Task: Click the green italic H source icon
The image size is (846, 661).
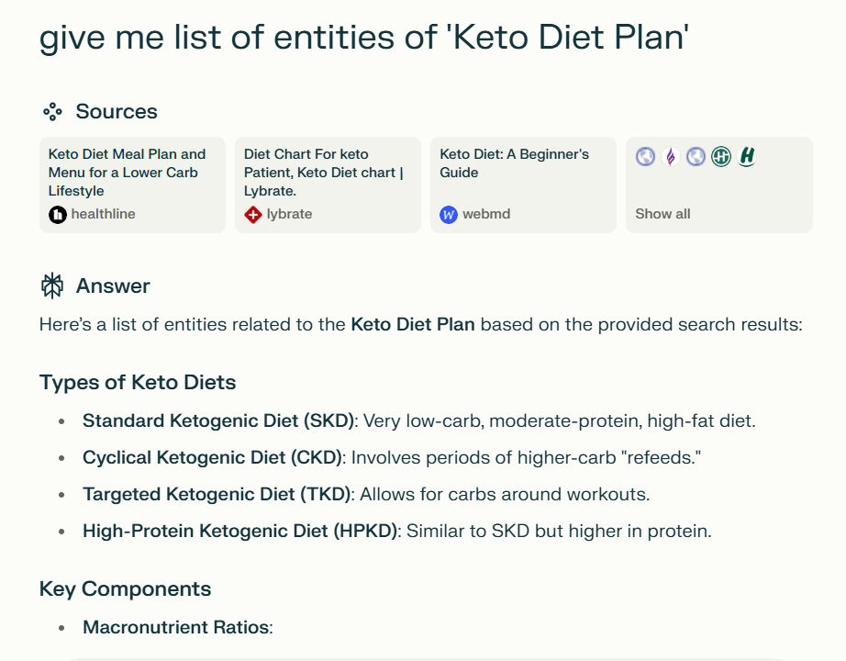Action: [x=747, y=157]
